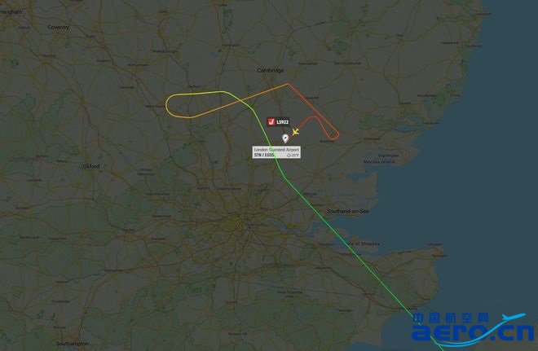The image size is (538, 351).
Task: Click the yellow aircraft icon near Stansted
Action: 295,132
